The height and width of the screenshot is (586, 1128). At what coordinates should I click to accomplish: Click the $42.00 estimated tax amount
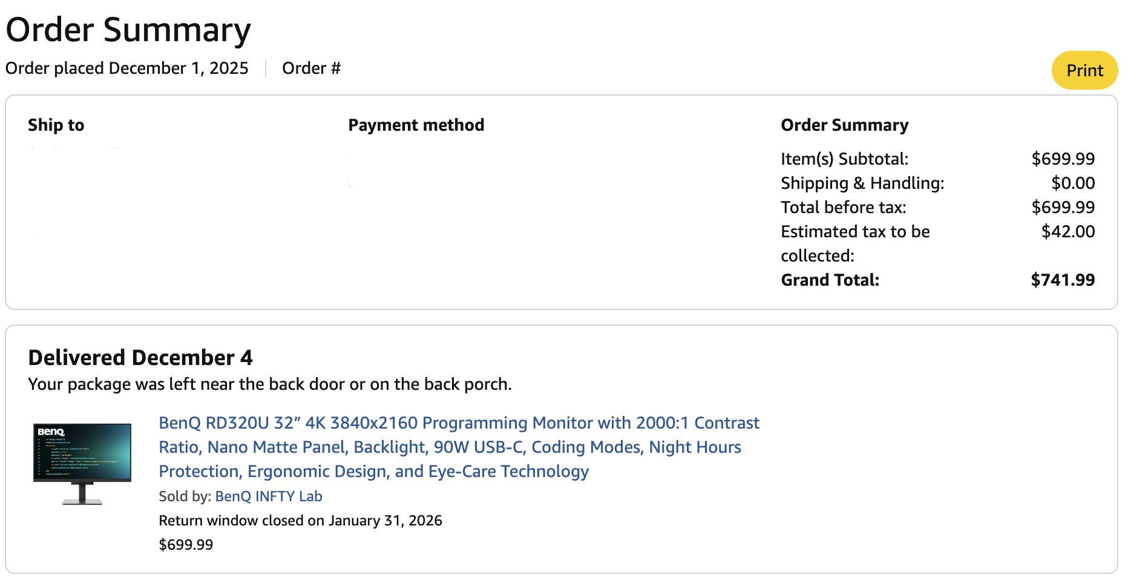tap(1067, 232)
